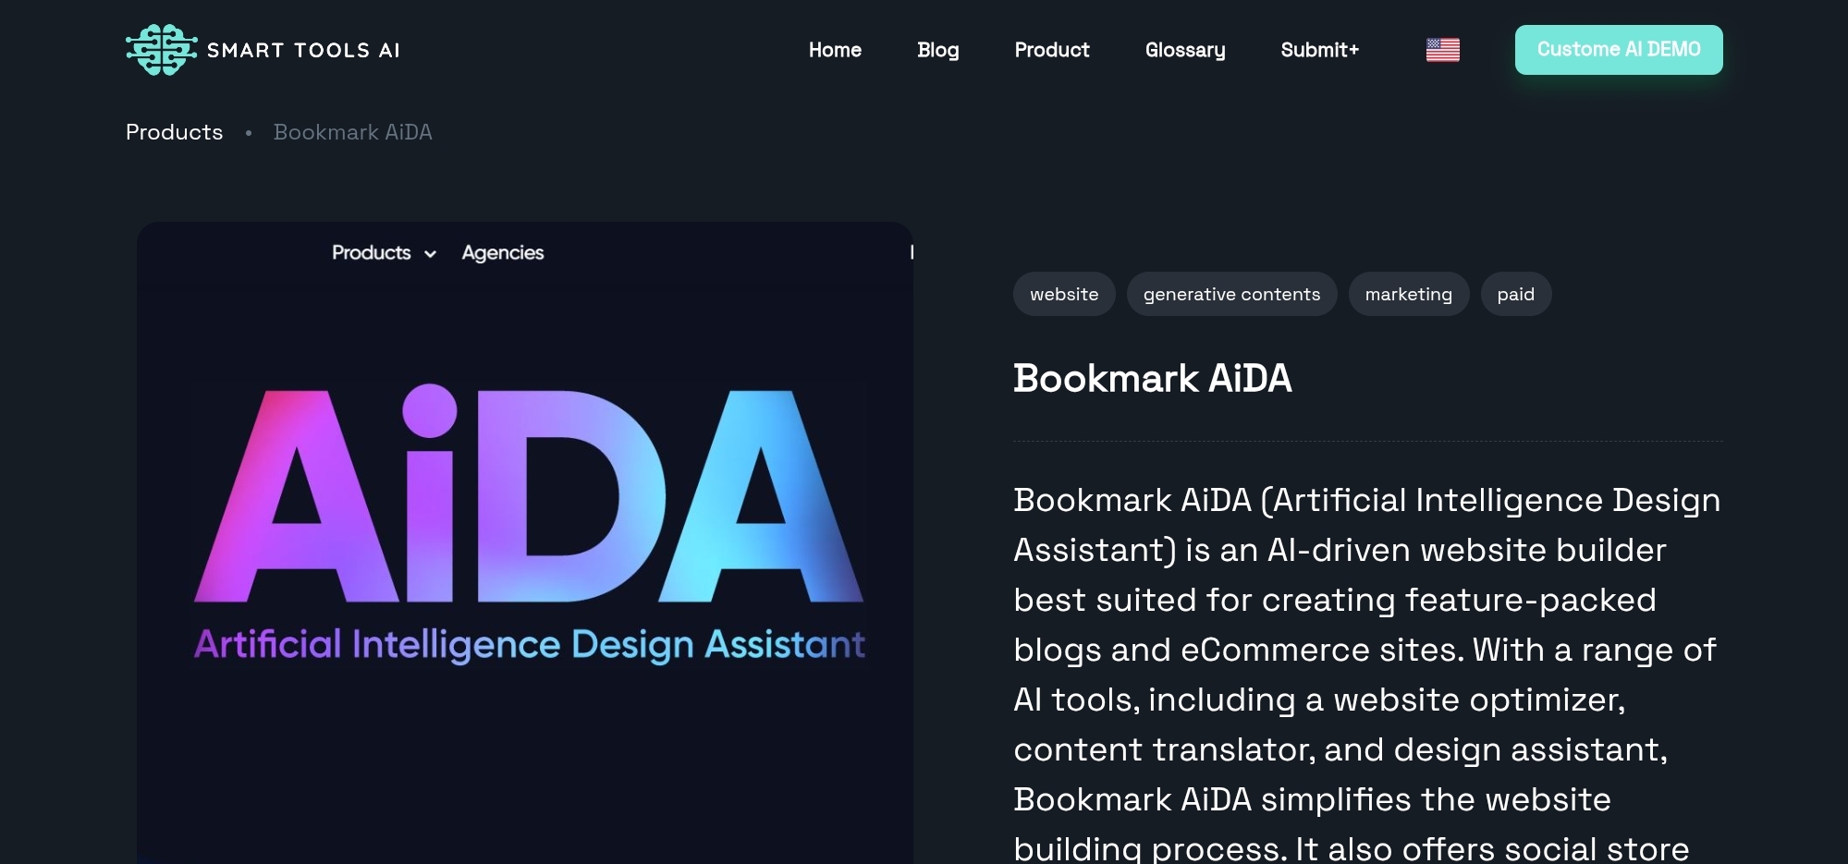Click Agencies in the preview image

pos(502,252)
